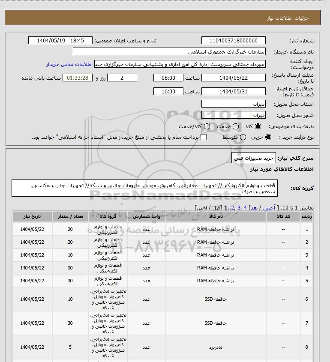Click تراشه حافظه RAM in row 4

point(216,268)
